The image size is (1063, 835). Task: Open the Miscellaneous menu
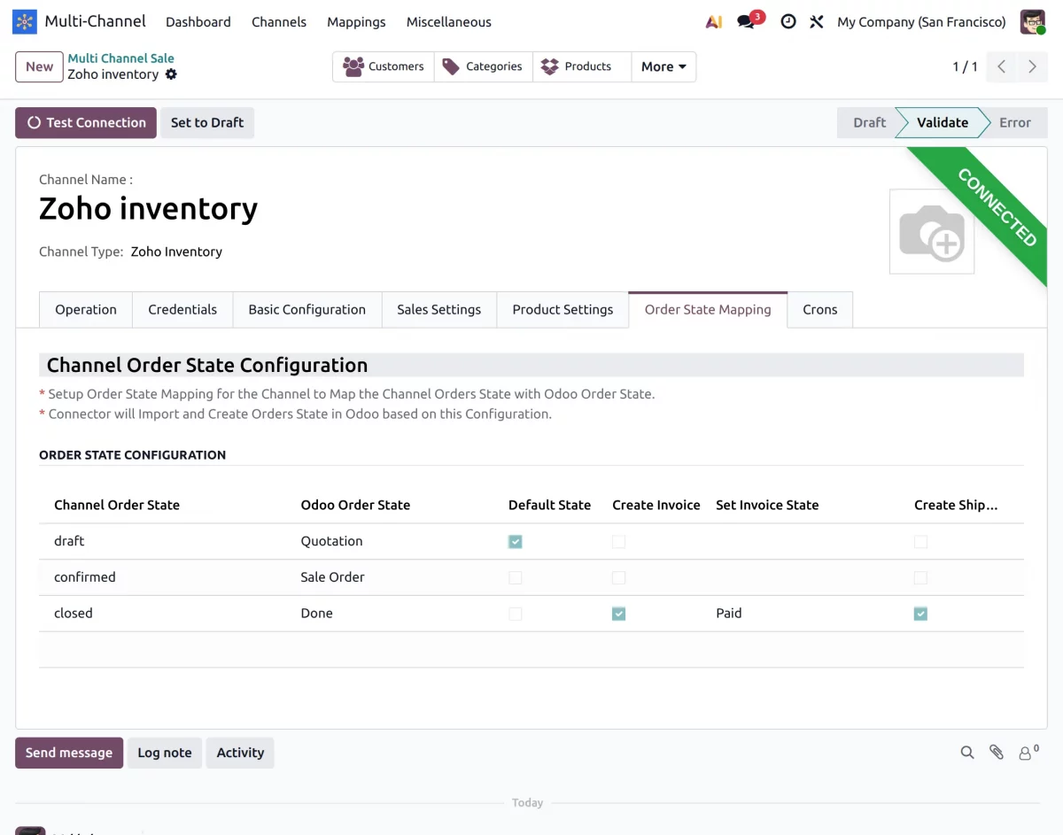pyautogui.click(x=449, y=22)
